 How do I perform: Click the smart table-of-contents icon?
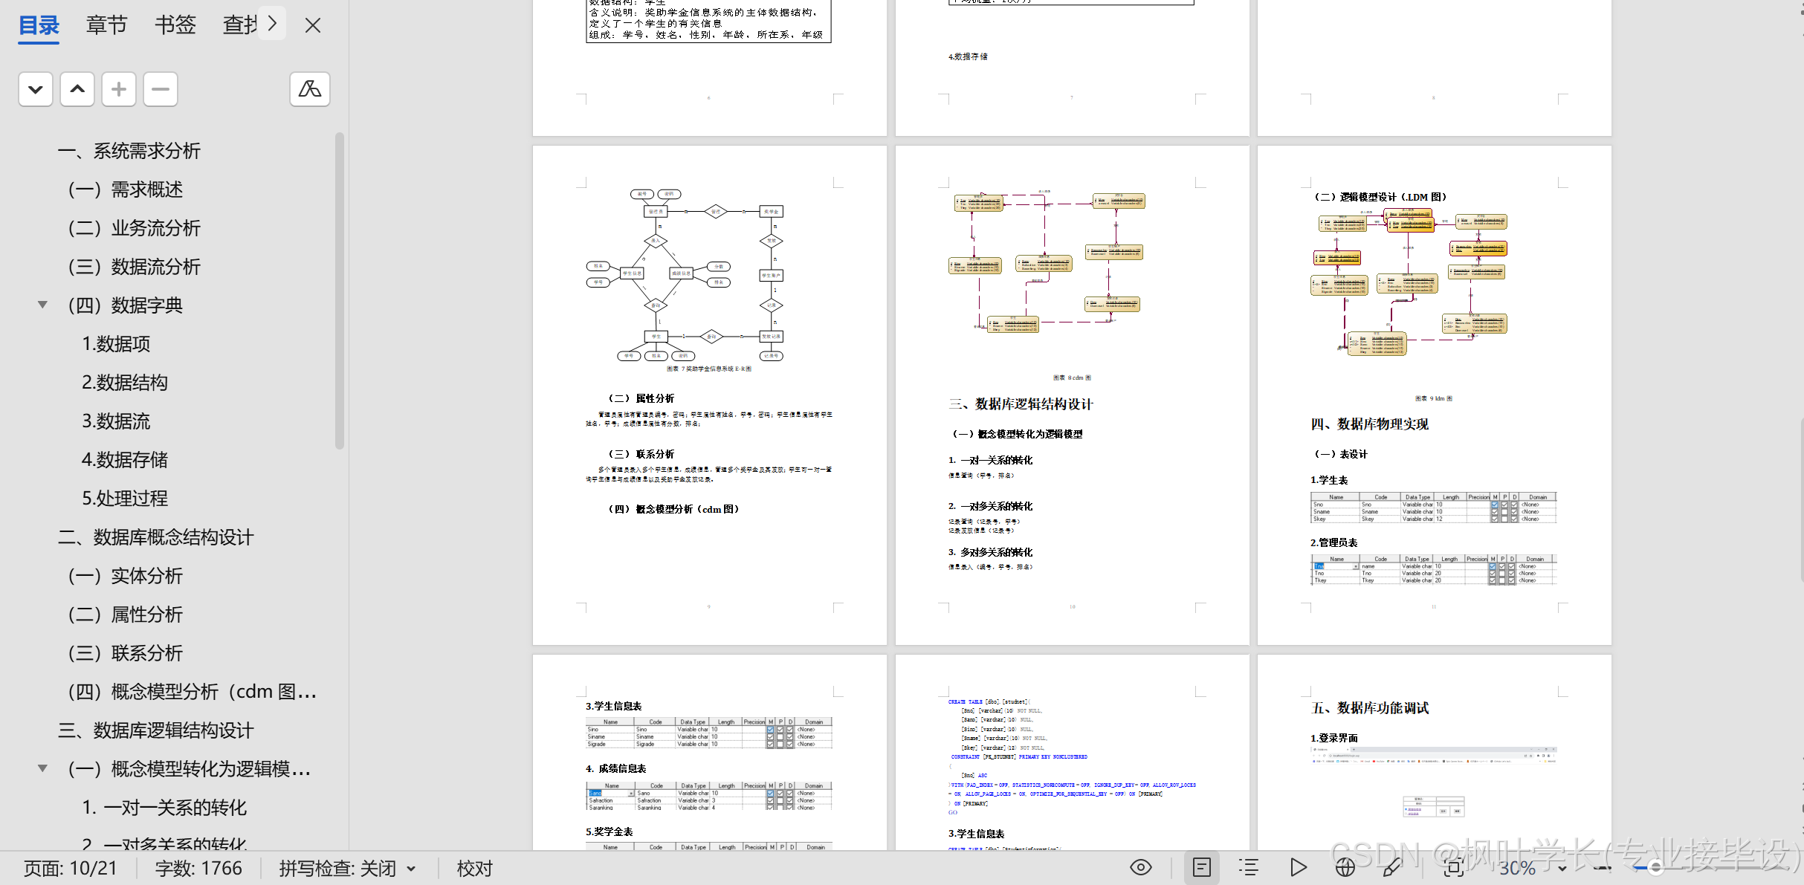[310, 89]
